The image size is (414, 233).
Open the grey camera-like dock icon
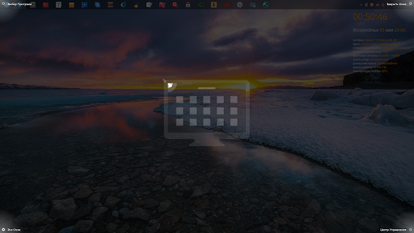[149, 5]
